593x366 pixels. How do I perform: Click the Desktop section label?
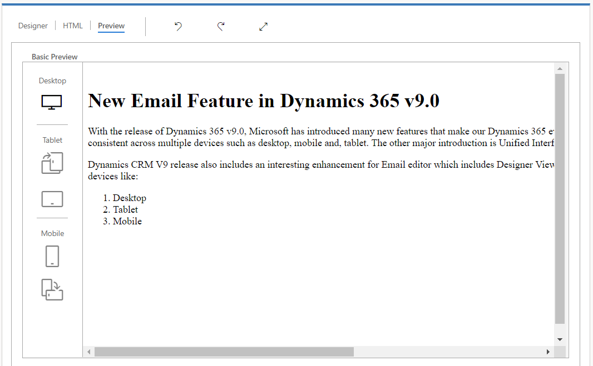[x=52, y=81]
